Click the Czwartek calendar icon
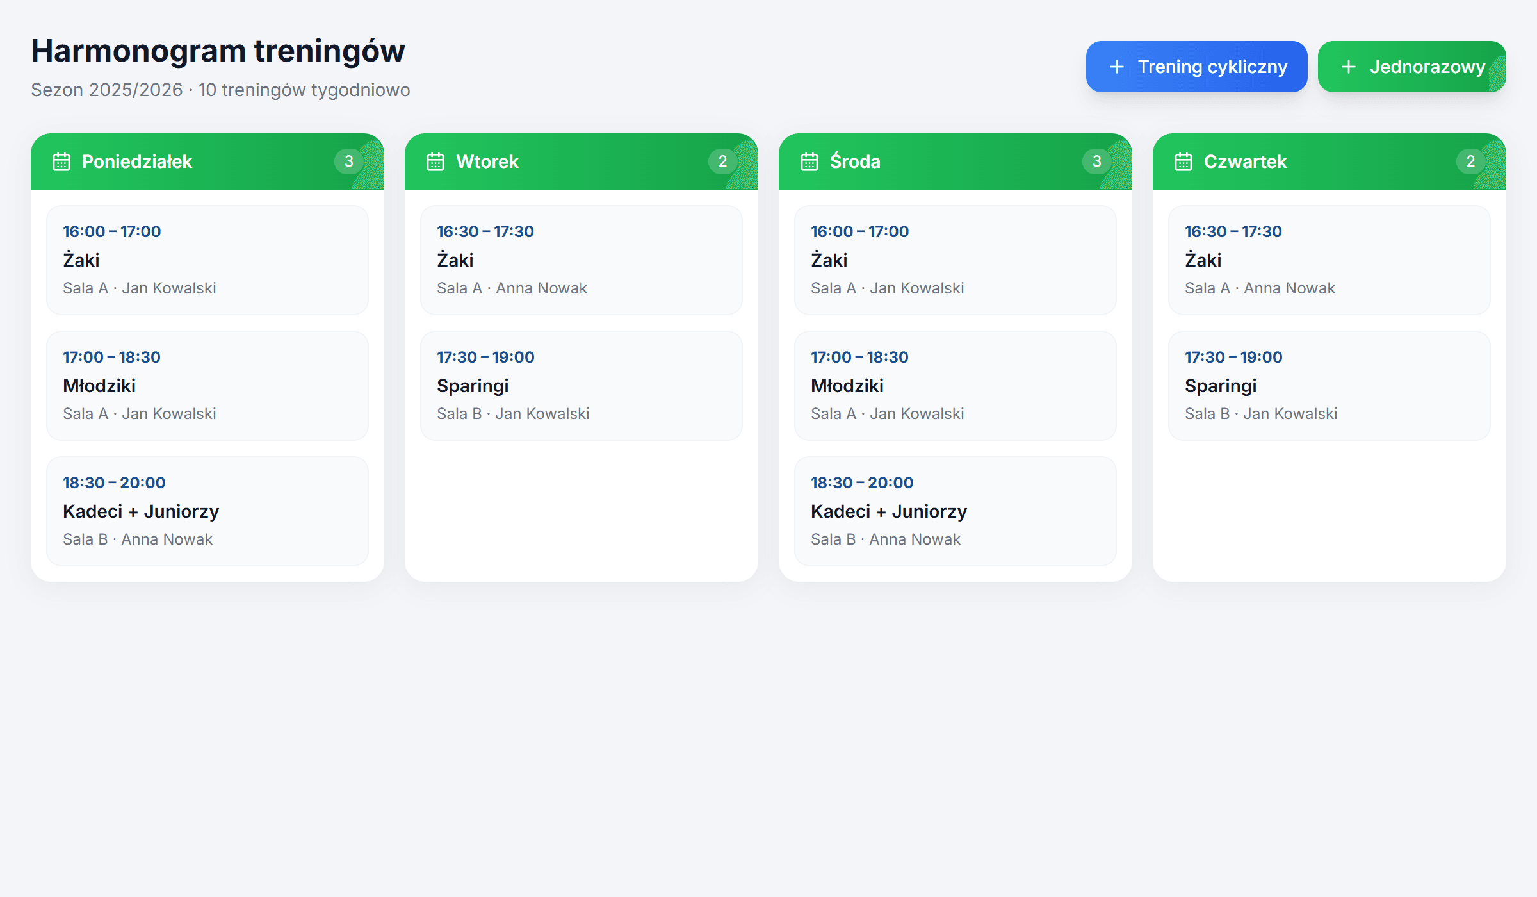1537x897 pixels. tap(1183, 161)
